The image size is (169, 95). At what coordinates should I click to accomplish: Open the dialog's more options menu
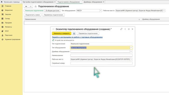coord(125,29)
